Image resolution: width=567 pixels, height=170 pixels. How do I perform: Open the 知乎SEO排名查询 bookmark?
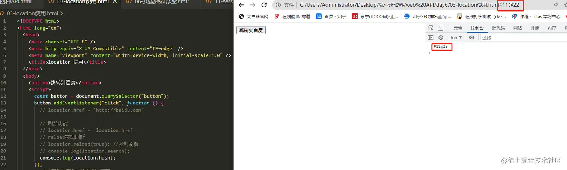pos(427,16)
